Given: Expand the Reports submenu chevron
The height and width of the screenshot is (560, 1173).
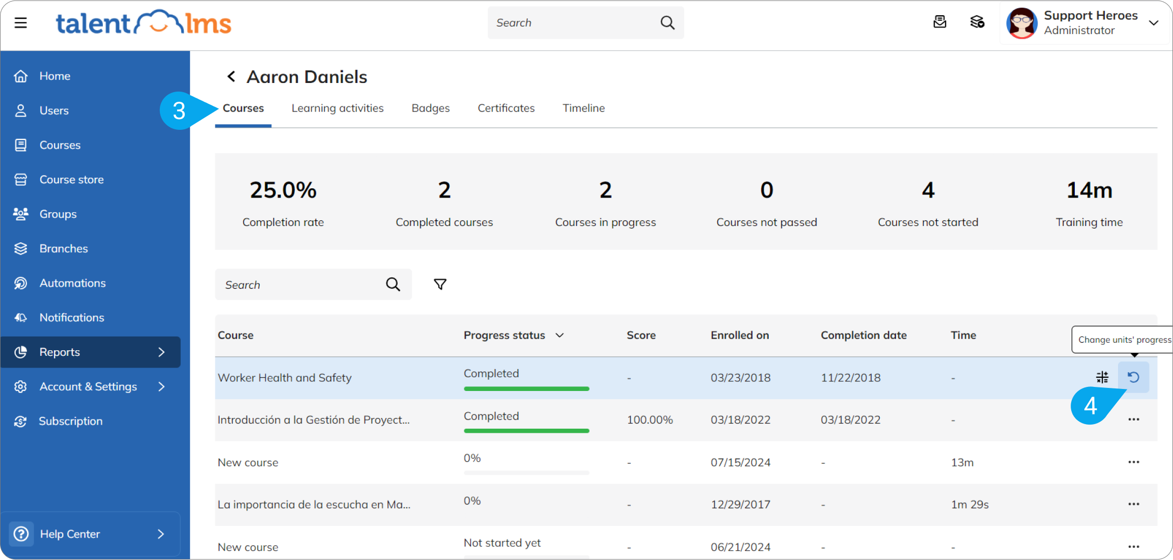Looking at the screenshot, I should click(x=161, y=352).
